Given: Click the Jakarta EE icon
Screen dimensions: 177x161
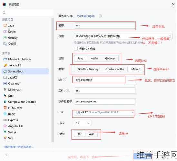Looking at the screenshot, I should (5, 65).
